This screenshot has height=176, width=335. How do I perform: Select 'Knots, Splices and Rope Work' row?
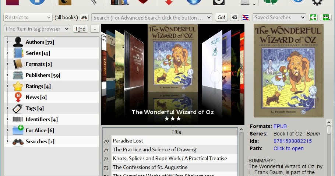tap(174, 158)
